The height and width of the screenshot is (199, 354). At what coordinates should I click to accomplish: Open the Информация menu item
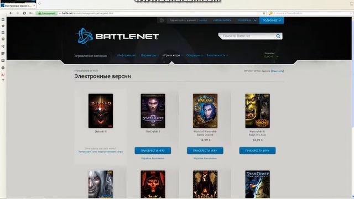coord(126,55)
